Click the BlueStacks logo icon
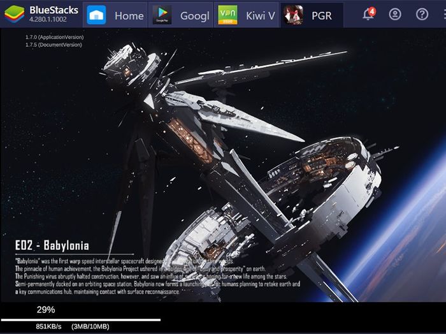Viewport: 446px width, 334px height. [14, 14]
